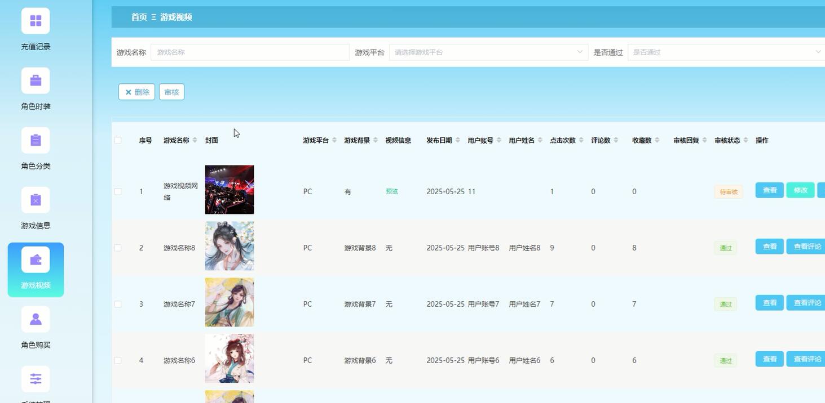Open cover thumbnail of 游戏名称6

click(x=230, y=359)
